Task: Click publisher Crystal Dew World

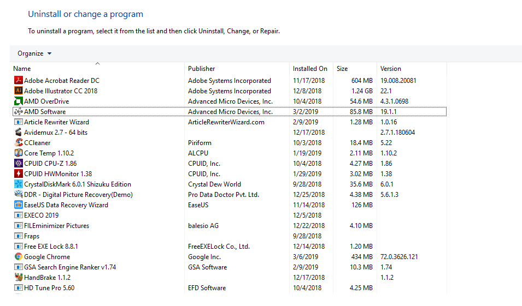Action: pyautogui.click(x=214, y=184)
